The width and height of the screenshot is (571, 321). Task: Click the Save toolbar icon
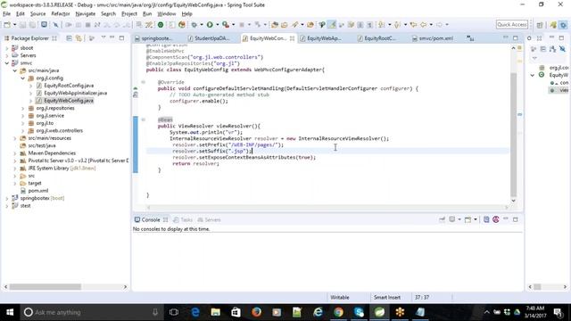click(x=22, y=25)
